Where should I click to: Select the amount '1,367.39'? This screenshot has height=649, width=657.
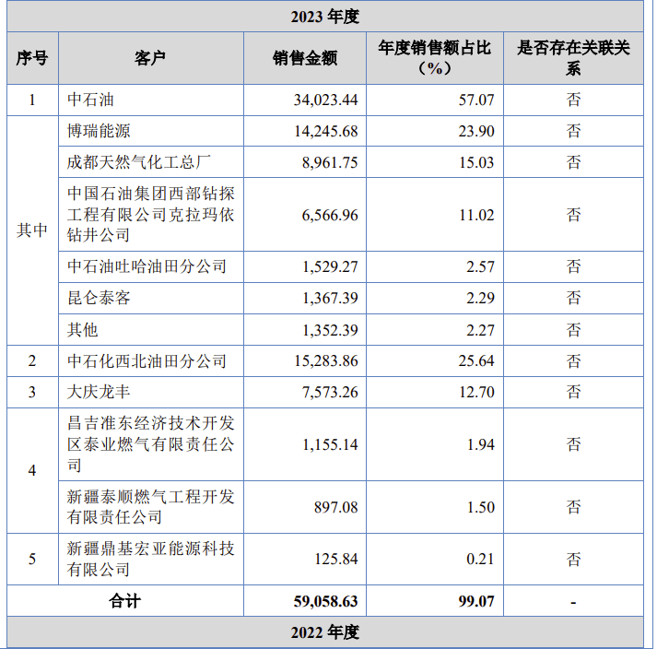[x=330, y=298]
